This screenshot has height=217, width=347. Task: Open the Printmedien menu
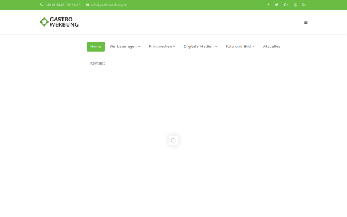click(162, 46)
